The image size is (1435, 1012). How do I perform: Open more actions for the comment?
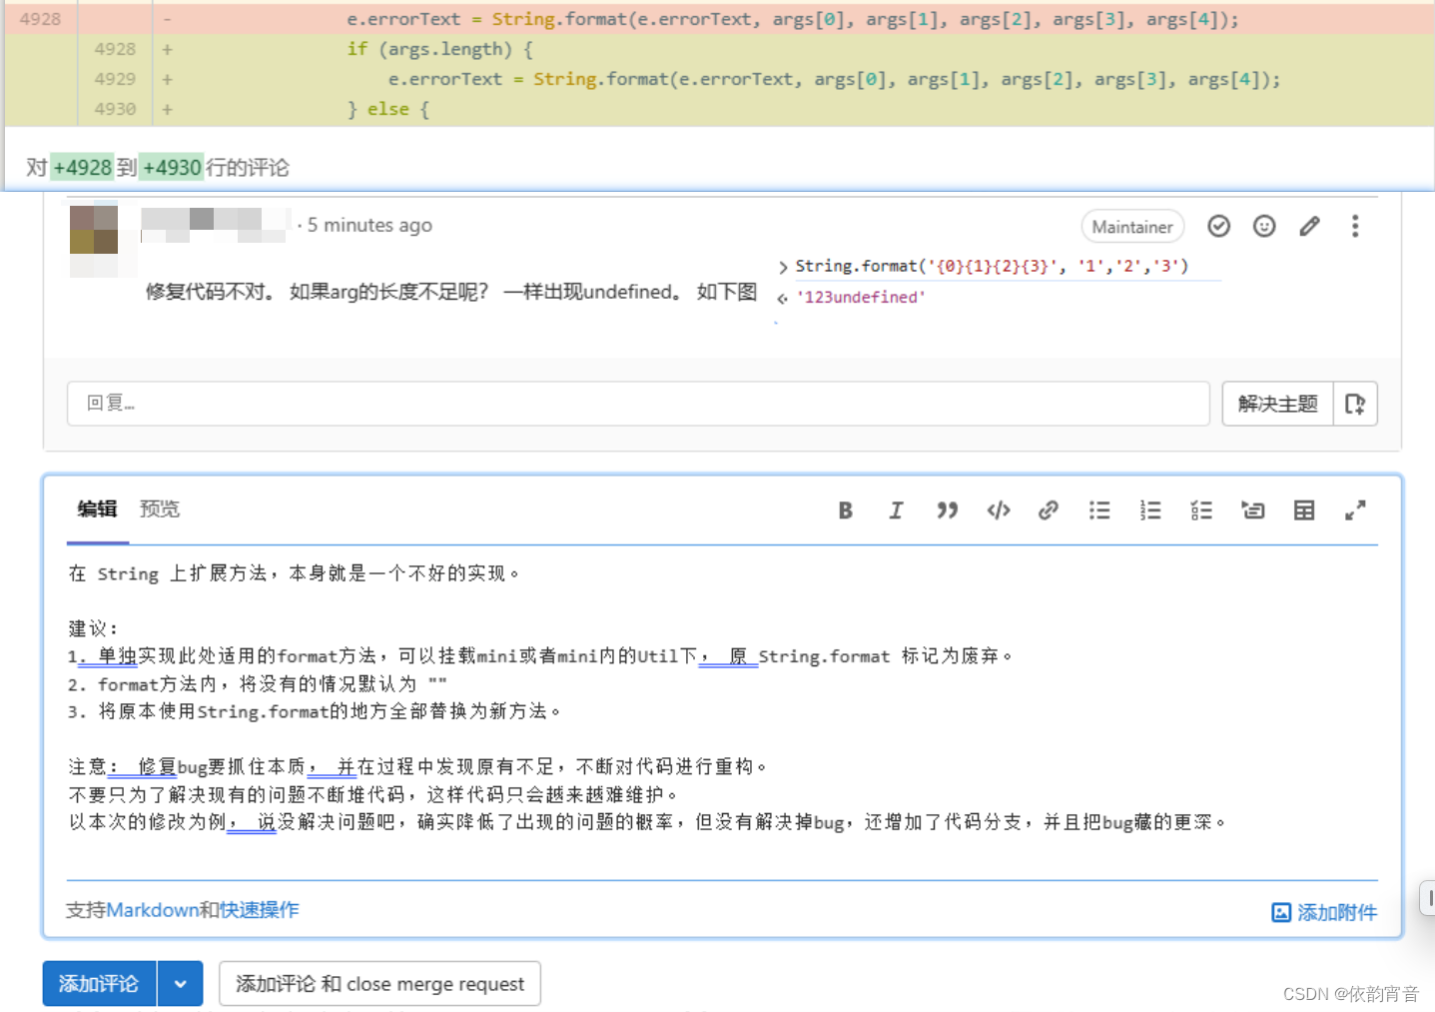[x=1355, y=226]
